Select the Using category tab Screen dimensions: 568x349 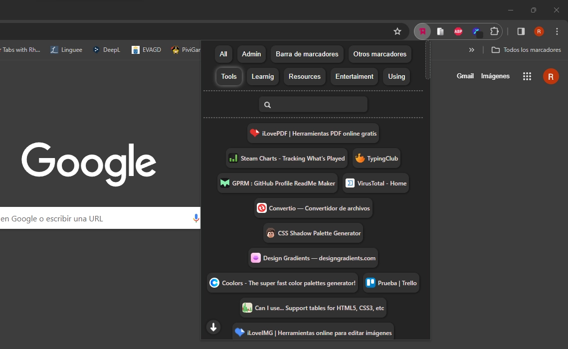point(396,76)
